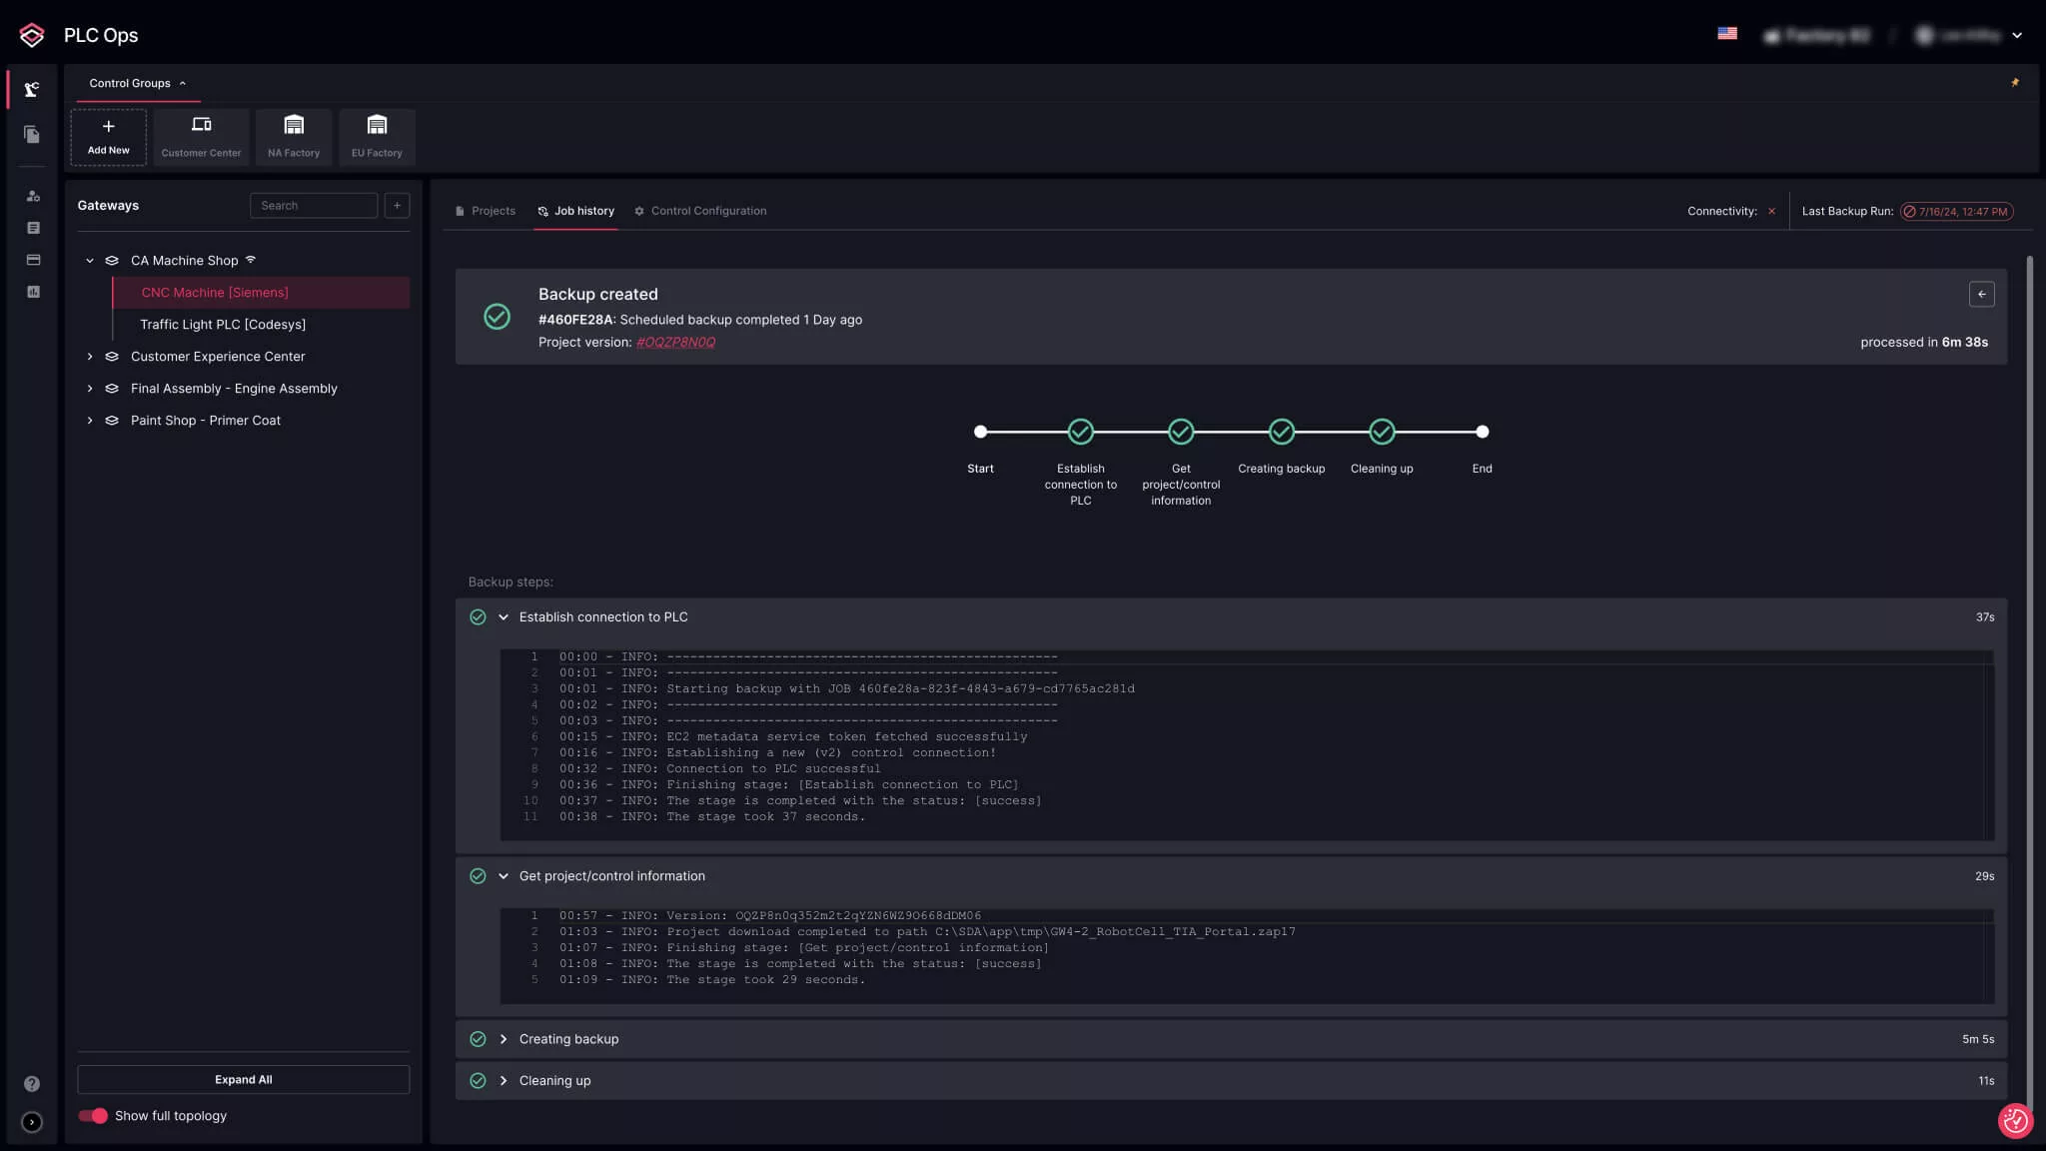Click the pin icon at top right
The image size is (2046, 1151).
coord(2014,83)
